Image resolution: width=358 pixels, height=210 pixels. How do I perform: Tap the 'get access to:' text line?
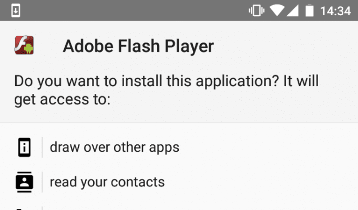click(x=63, y=100)
